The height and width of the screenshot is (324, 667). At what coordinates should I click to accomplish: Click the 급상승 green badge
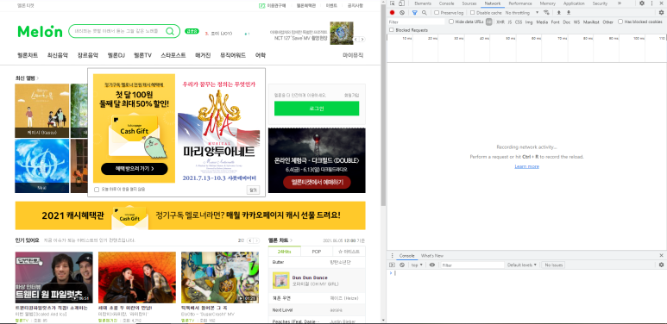192,31
